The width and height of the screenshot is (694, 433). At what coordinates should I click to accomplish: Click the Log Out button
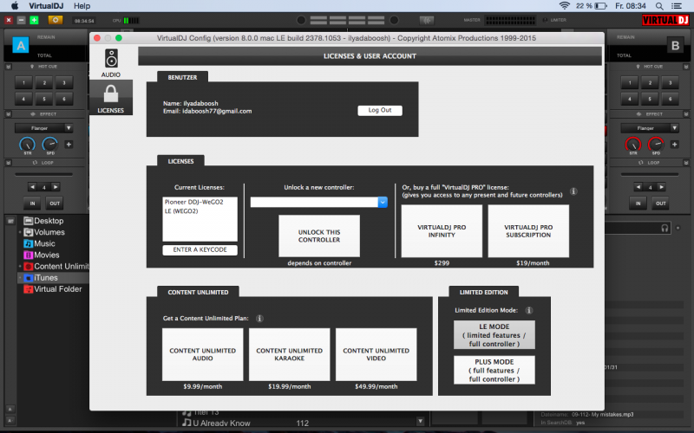point(380,110)
